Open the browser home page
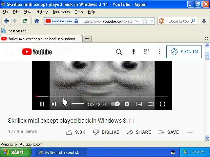The height and width of the screenshot is (157, 210). coord(36,21)
